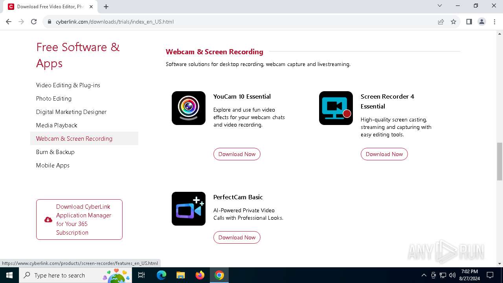The image size is (503, 283).
Task: Download Now for Screen Recorder 4 Essential
Action: coord(384,154)
